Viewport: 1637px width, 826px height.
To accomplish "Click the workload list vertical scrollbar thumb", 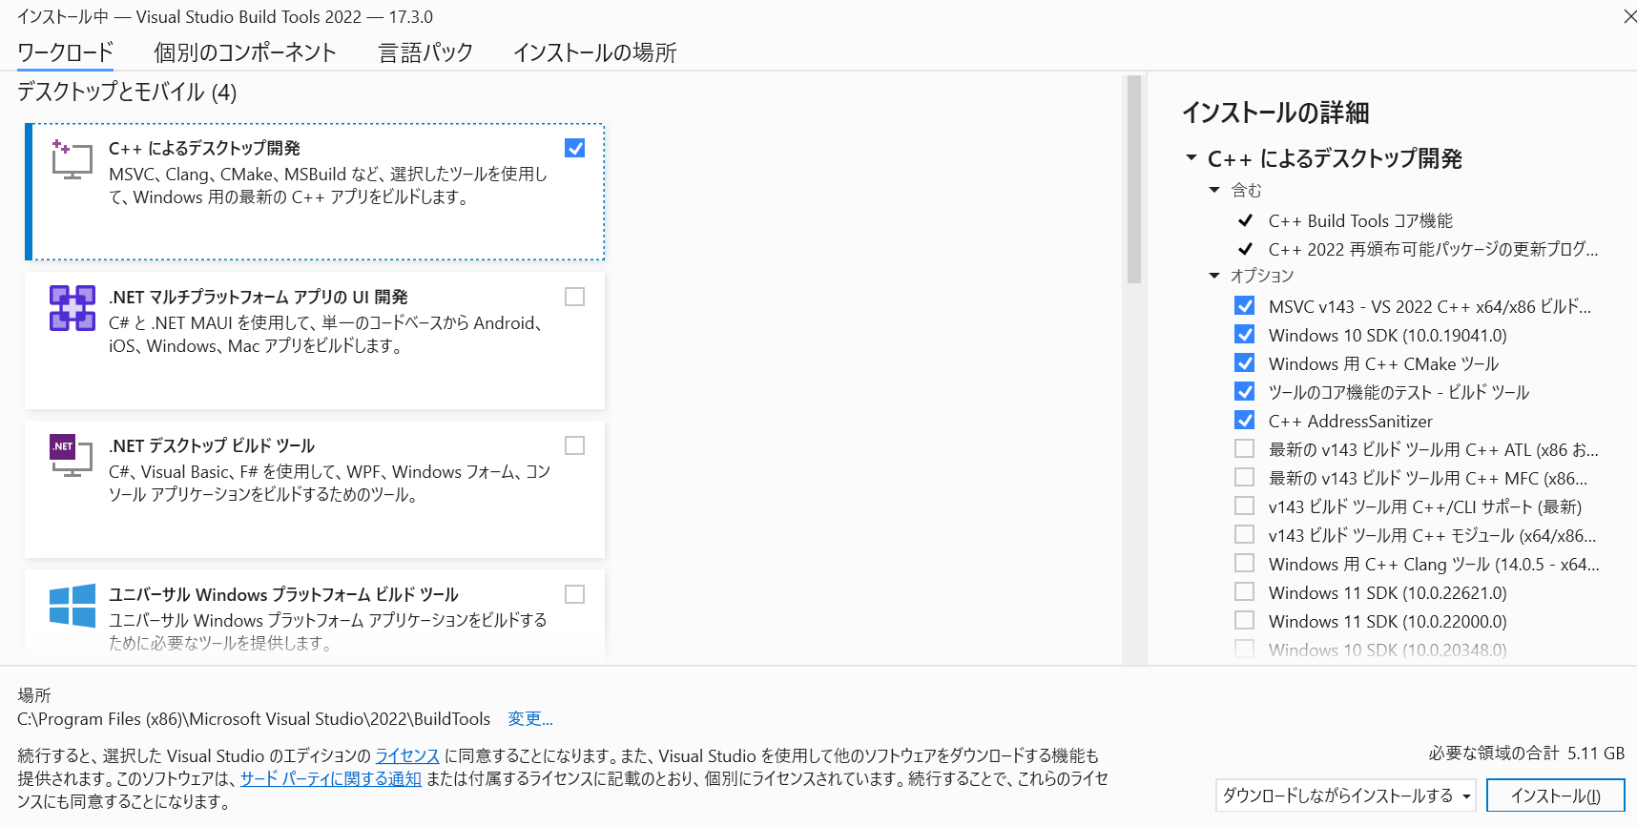I will click(1133, 179).
